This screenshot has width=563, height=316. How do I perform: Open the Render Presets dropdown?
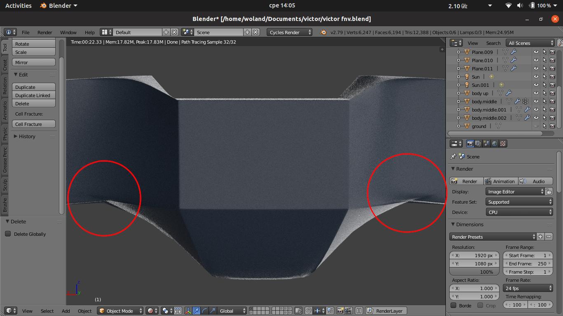coord(493,237)
